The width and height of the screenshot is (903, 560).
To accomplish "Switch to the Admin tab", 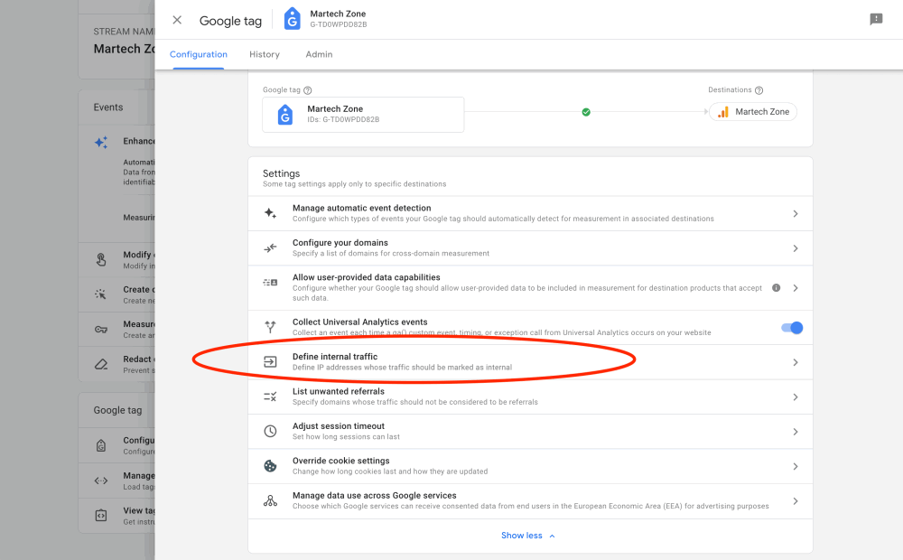I will coord(319,54).
